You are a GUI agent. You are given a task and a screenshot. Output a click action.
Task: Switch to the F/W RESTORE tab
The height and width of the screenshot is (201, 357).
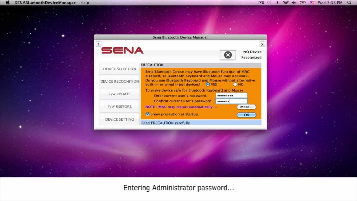coord(120,106)
